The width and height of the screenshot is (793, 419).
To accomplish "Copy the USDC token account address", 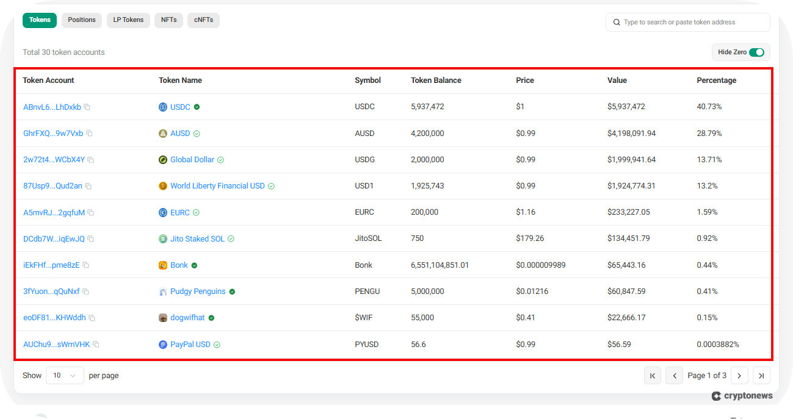I will [87, 107].
